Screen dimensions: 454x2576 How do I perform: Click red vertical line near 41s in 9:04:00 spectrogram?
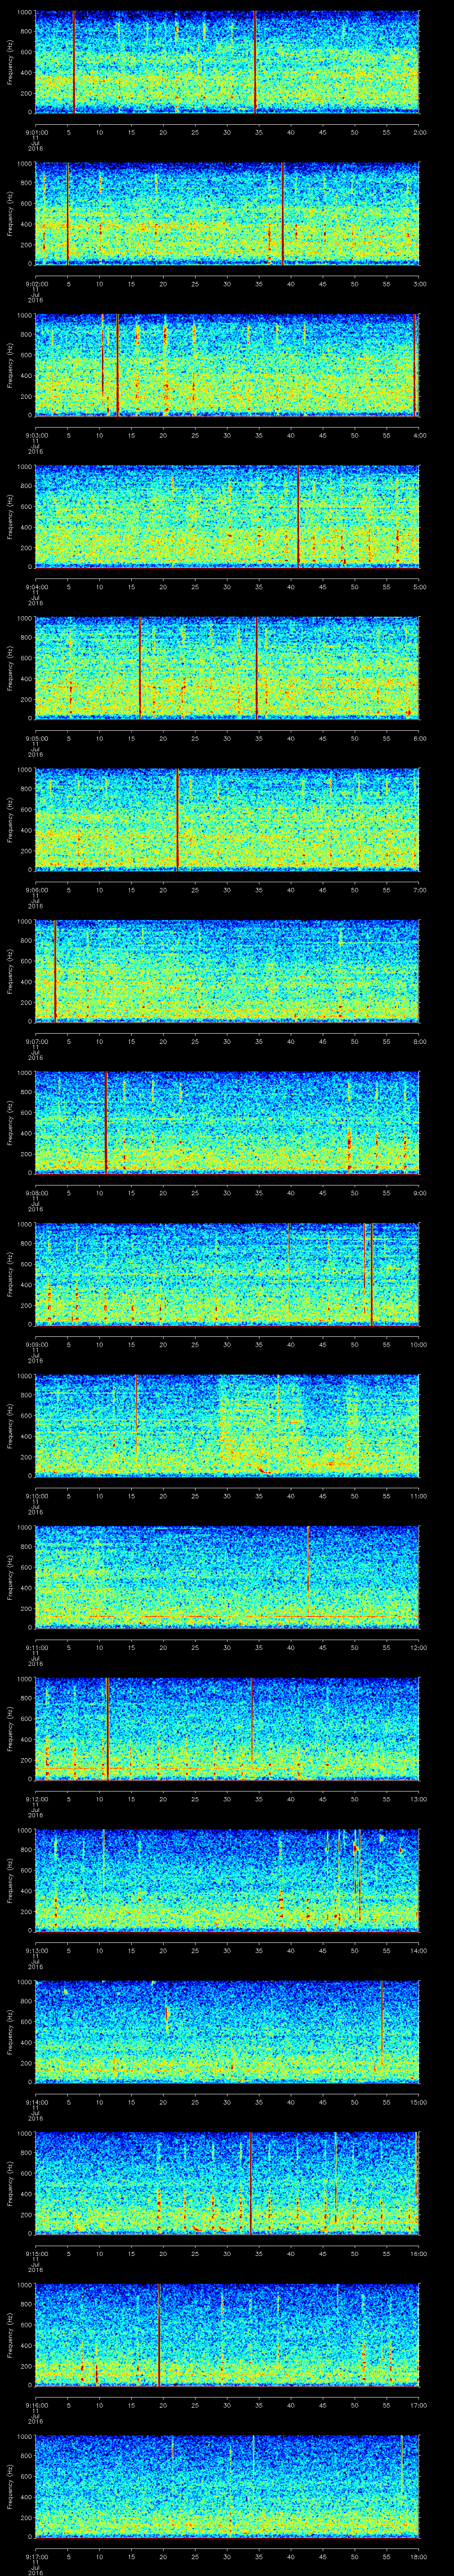298,516
